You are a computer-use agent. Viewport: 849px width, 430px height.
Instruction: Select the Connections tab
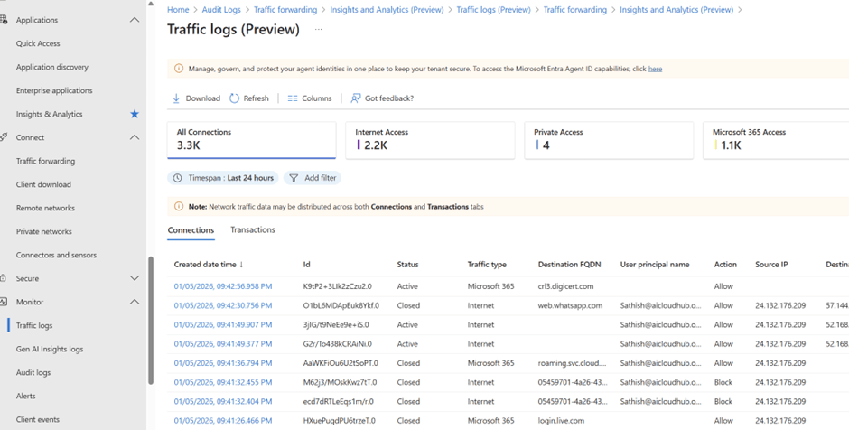coord(191,230)
